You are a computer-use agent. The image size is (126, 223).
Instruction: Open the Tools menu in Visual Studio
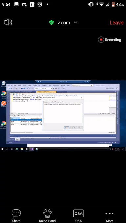click(x=50, y=85)
